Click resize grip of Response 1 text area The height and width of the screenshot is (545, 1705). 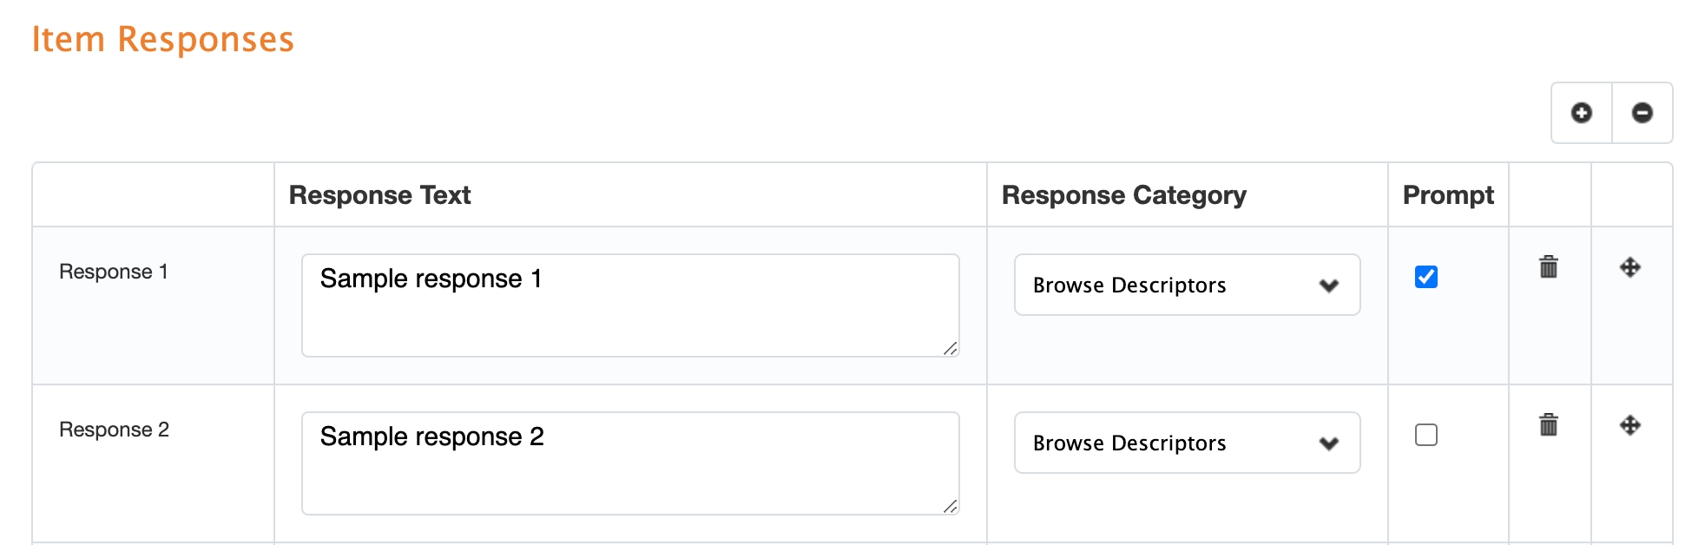click(x=951, y=349)
